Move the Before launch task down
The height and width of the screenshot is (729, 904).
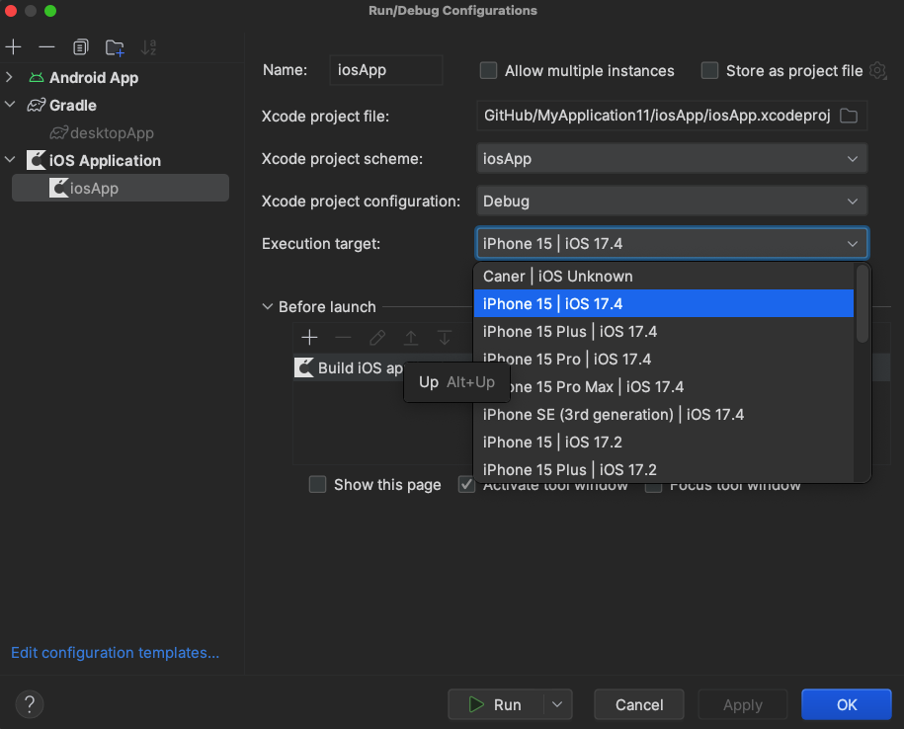pos(445,337)
